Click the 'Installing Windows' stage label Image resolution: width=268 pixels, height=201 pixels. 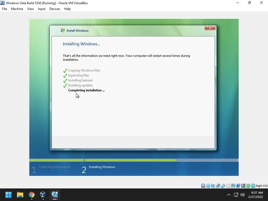pos(102,167)
